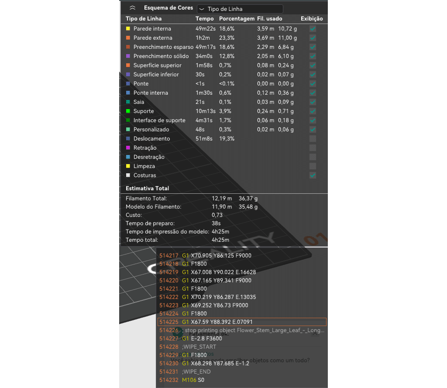The height and width of the screenshot is (388, 447).
Task: Select the Ponte interna row label
Action: click(151, 93)
